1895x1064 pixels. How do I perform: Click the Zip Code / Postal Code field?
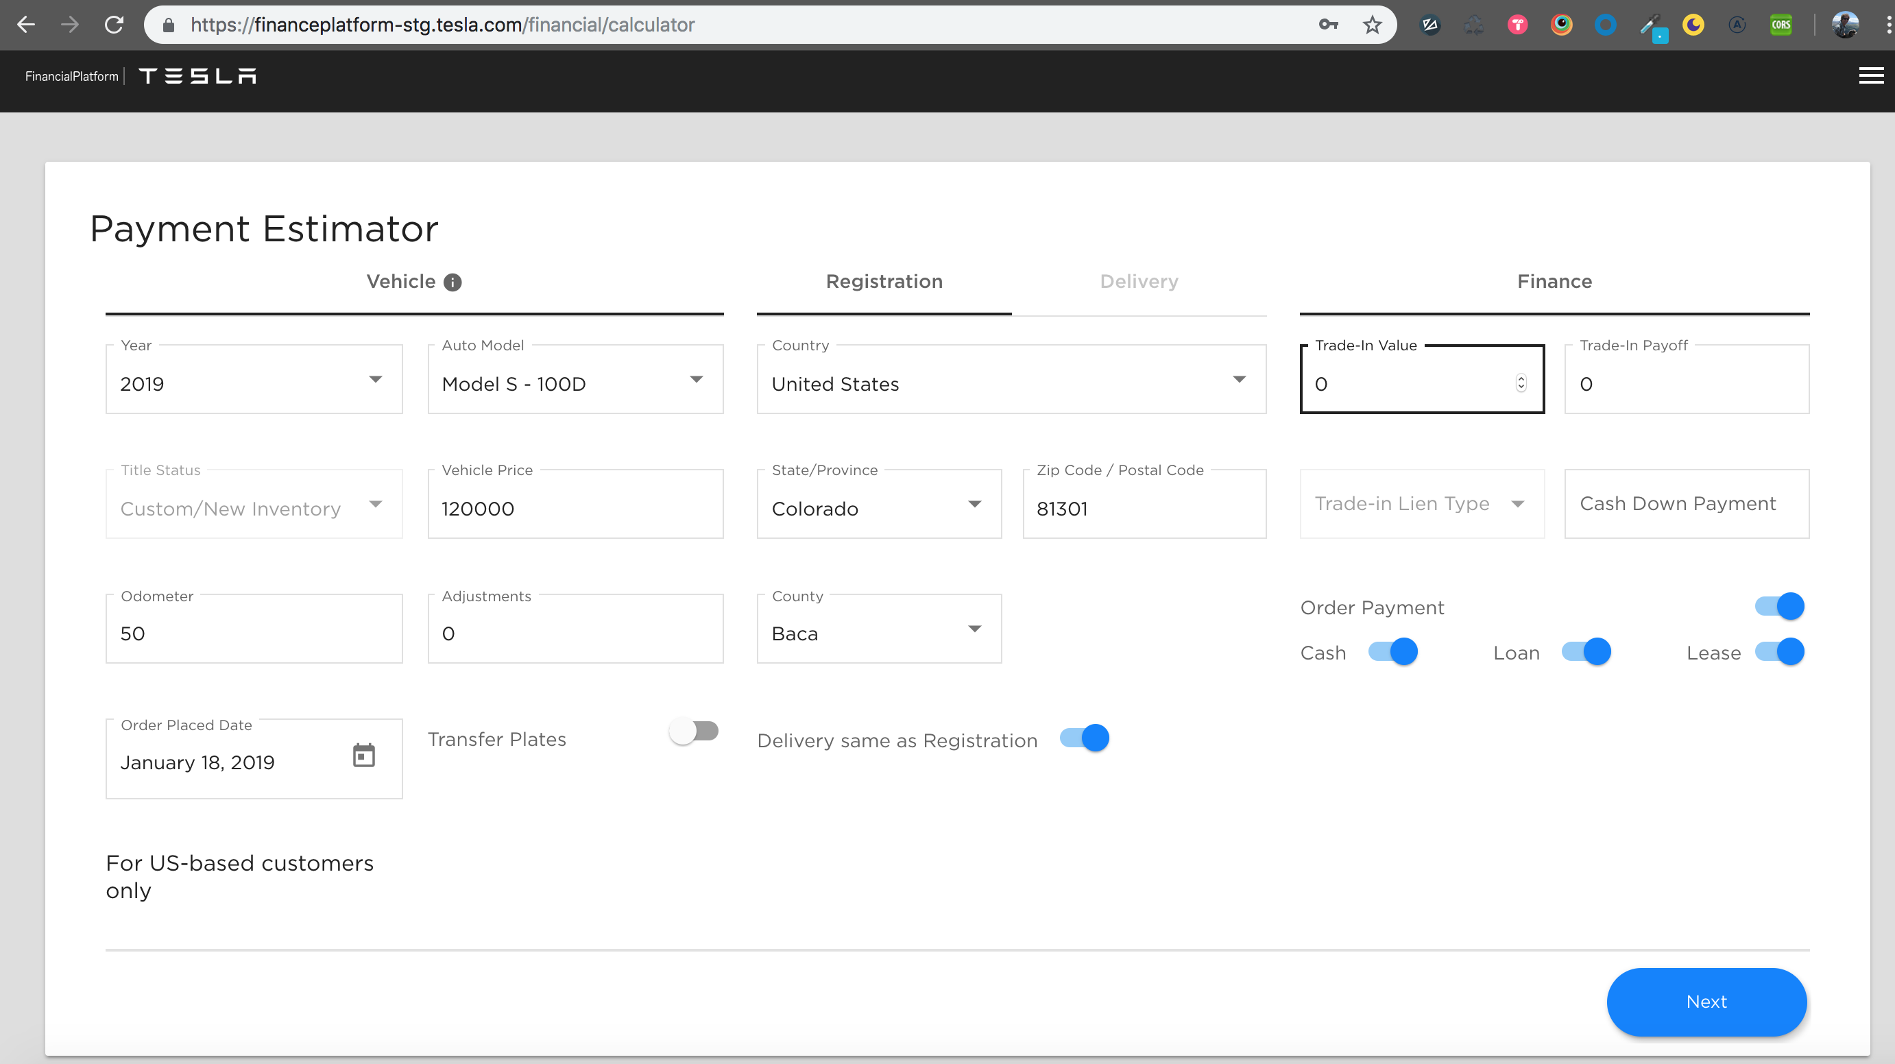point(1145,504)
